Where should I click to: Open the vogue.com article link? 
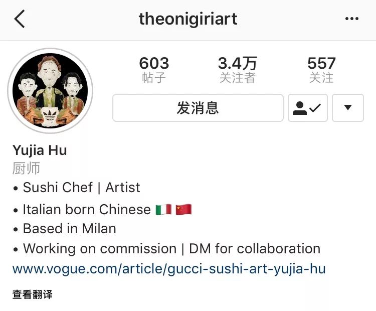coord(169,269)
